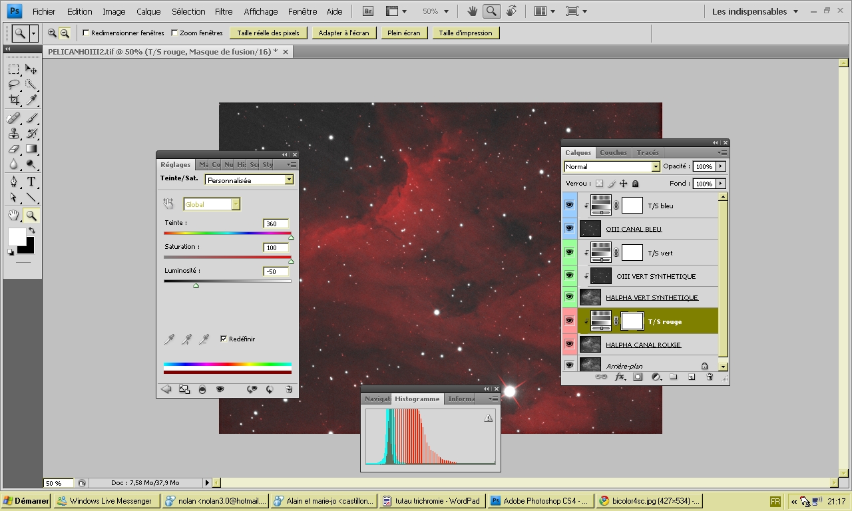
Task: Select the Crop tool
Action: click(14, 100)
